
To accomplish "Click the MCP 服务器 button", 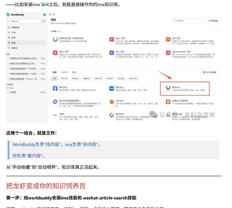I will click(x=209, y=72).
